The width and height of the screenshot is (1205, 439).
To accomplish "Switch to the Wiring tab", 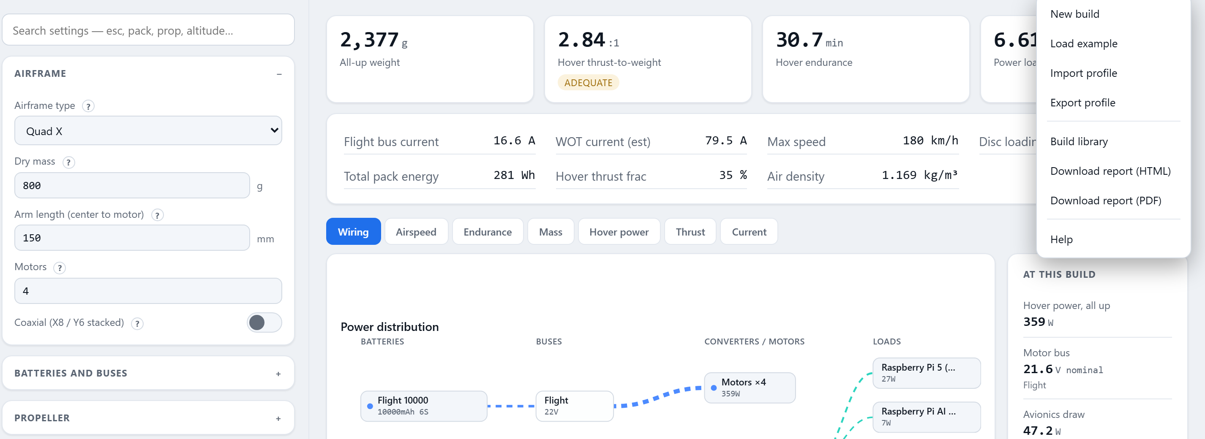I will (x=353, y=231).
